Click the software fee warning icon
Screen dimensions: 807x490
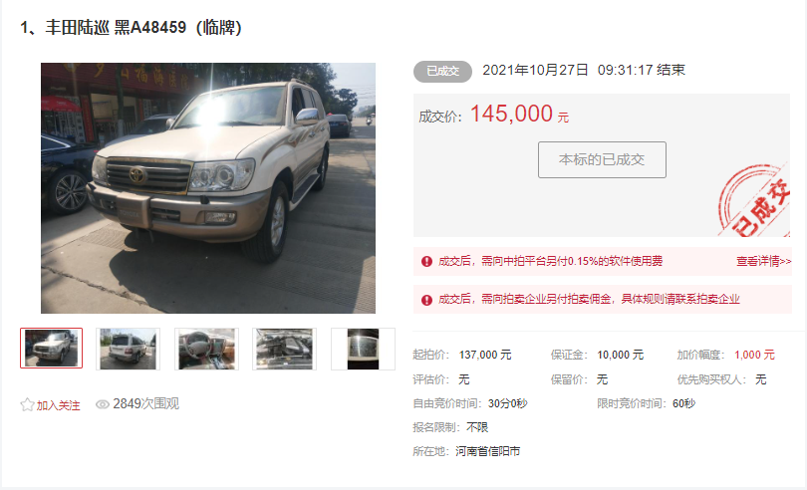[426, 262]
